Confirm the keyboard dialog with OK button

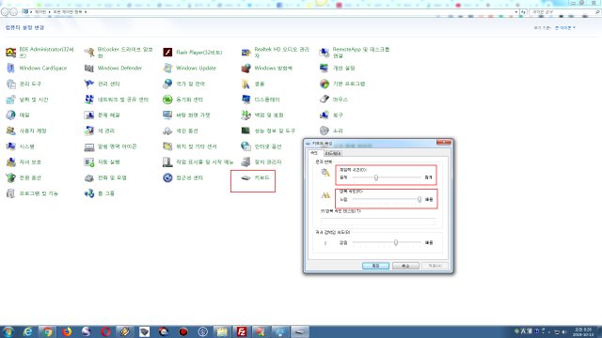pyautogui.click(x=375, y=266)
